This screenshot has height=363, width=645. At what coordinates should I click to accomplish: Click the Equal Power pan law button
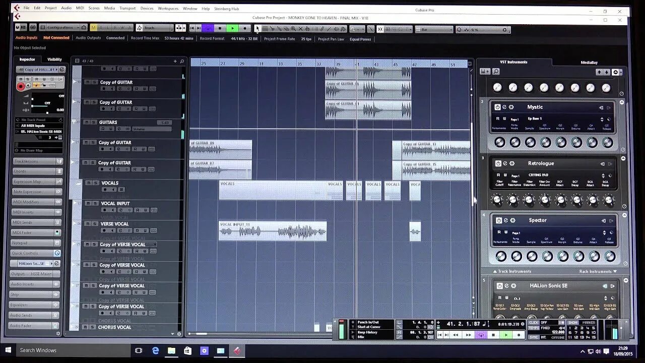pyautogui.click(x=361, y=38)
